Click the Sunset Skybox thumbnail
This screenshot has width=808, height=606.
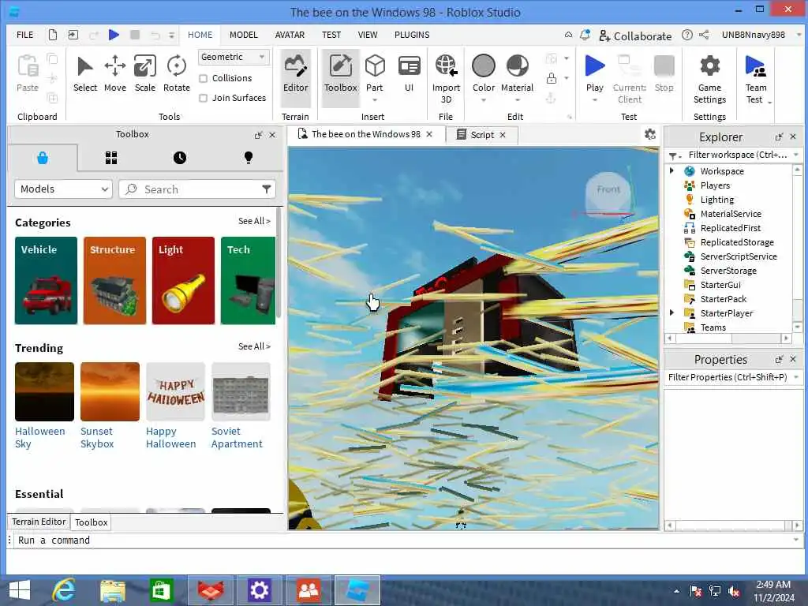(x=110, y=391)
